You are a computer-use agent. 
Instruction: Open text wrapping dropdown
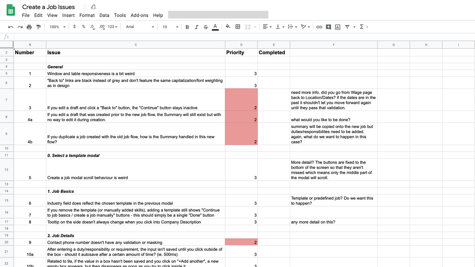click(x=293, y=27)
